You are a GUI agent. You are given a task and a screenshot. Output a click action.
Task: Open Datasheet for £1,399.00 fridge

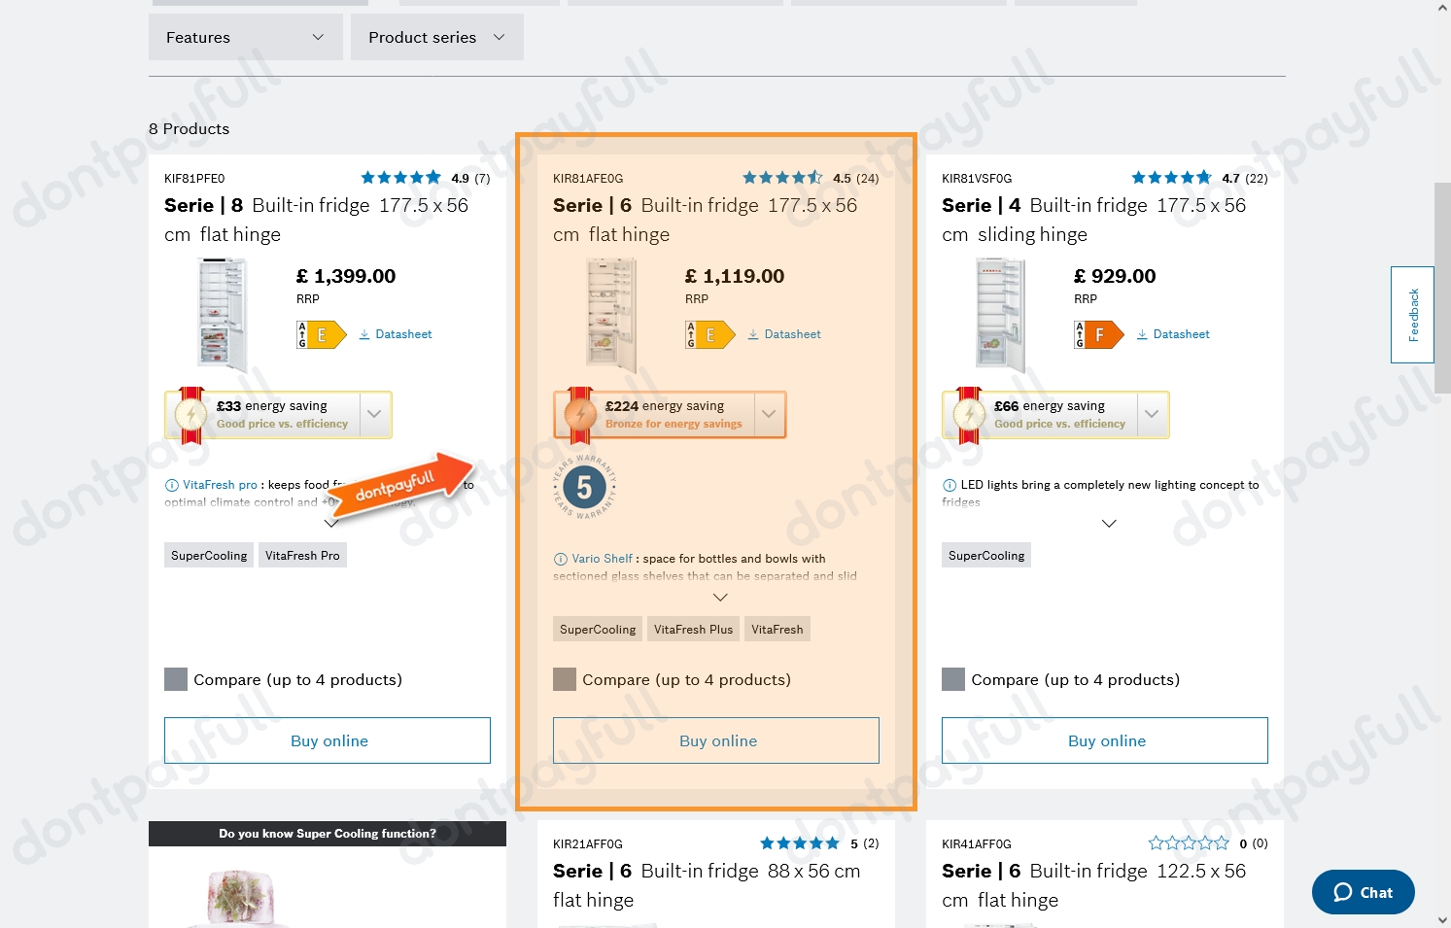point(396,334)
